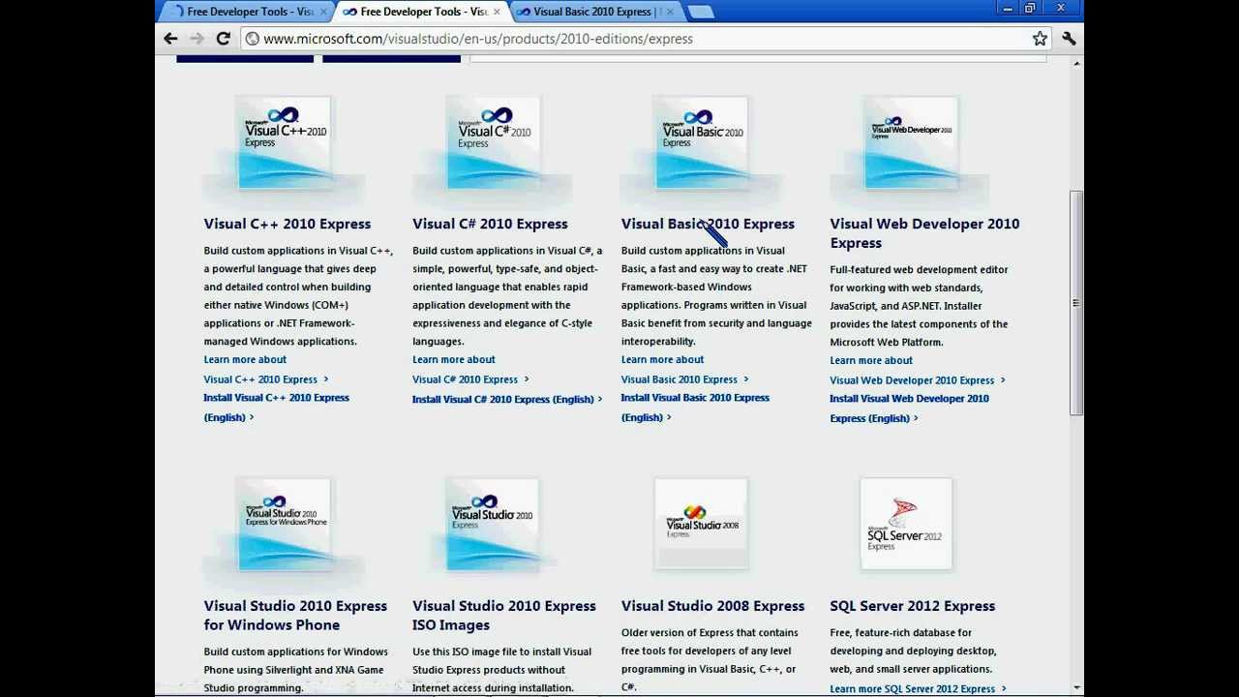Click the Visual Basic 2010 Express box image

(702, 142)
